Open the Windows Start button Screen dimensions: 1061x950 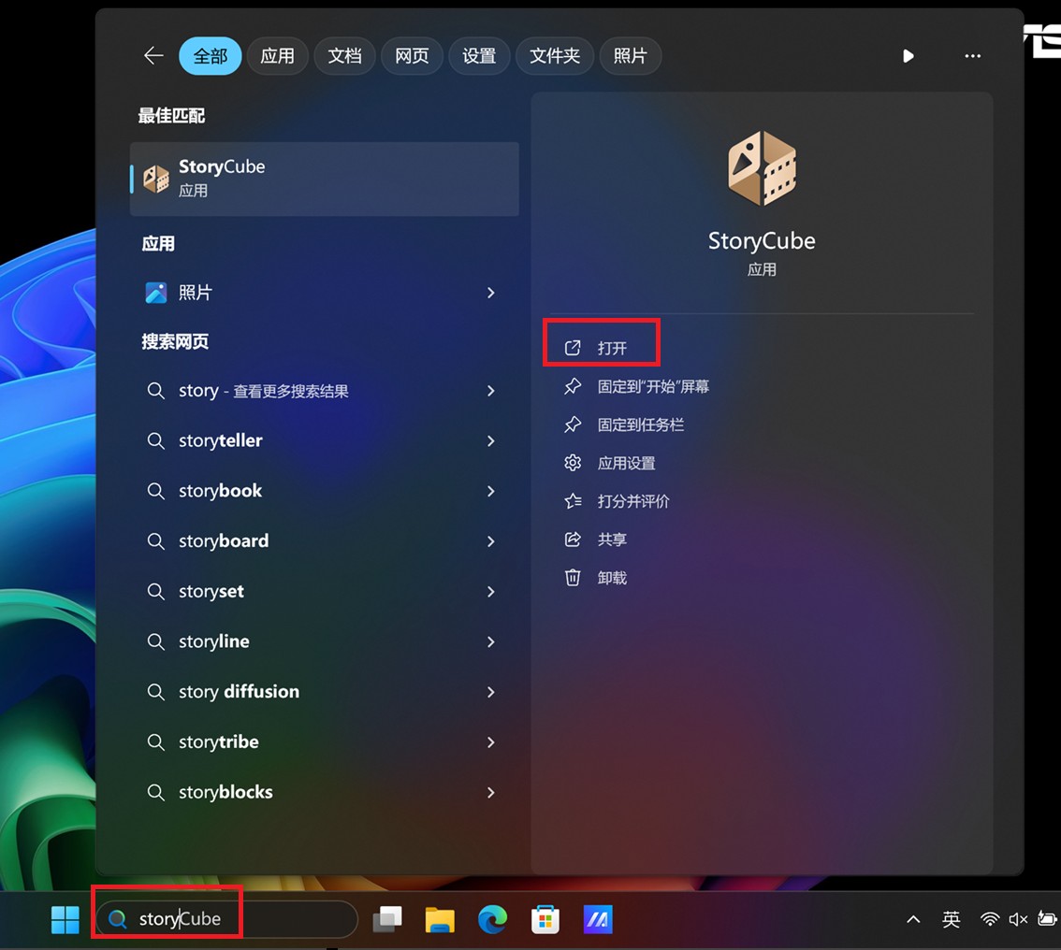pyautogui.click(x=65, y=919)
